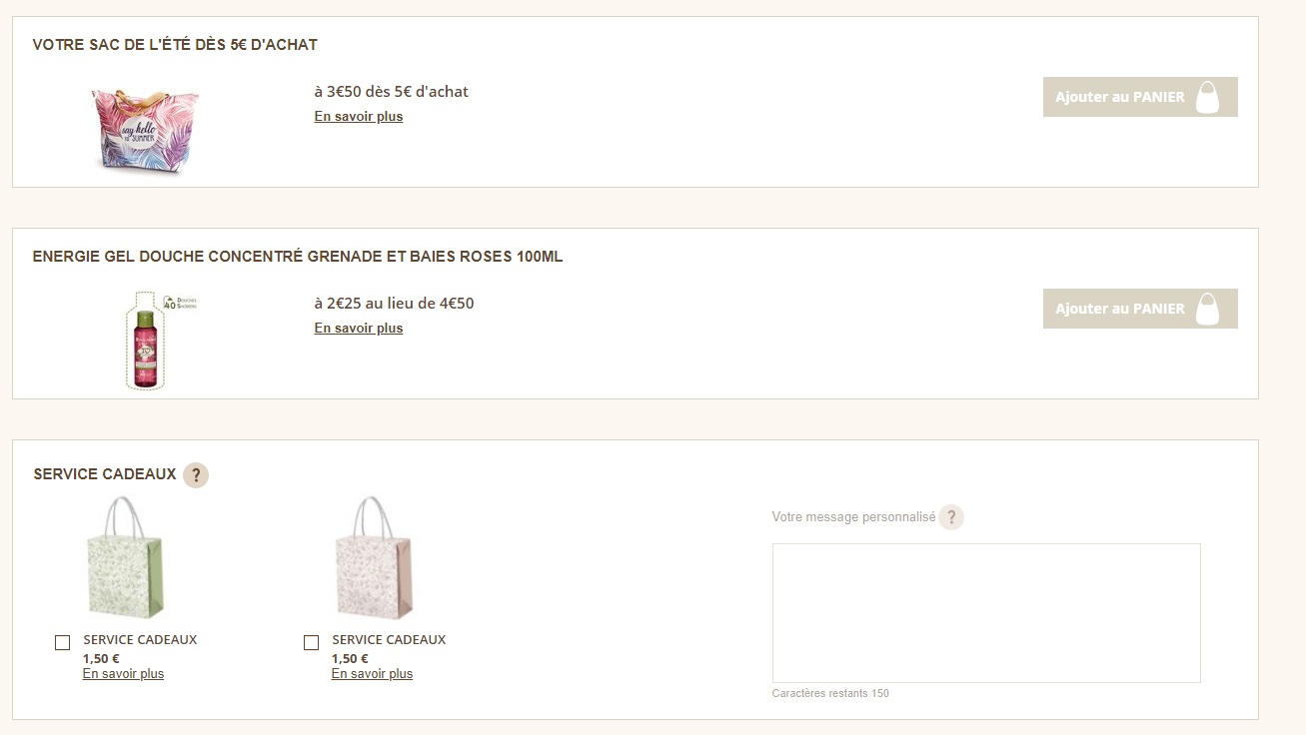Click the '40 douches' badge near bottle

click(180, 302)
